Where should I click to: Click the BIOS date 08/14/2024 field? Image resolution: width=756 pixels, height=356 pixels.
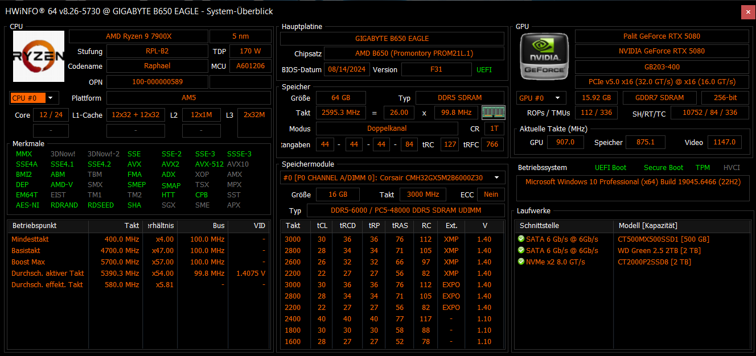pyautogui.click(x=347, y=69)
